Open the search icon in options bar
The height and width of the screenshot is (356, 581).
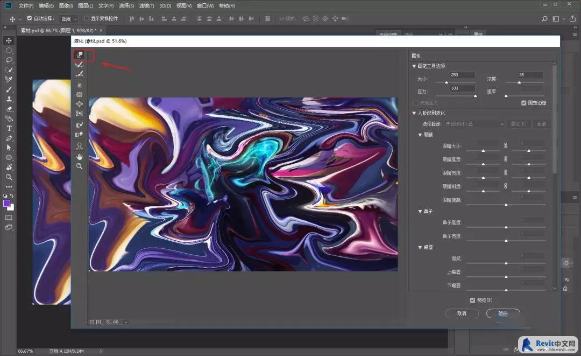[544, 18]
